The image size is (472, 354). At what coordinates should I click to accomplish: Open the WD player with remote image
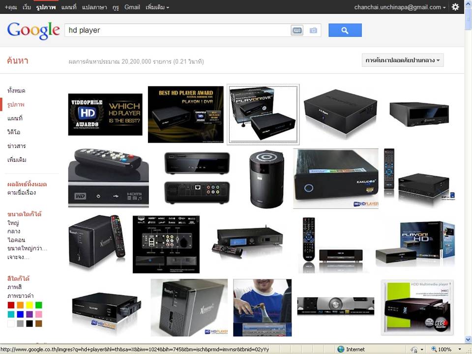(x=108, y=177)
